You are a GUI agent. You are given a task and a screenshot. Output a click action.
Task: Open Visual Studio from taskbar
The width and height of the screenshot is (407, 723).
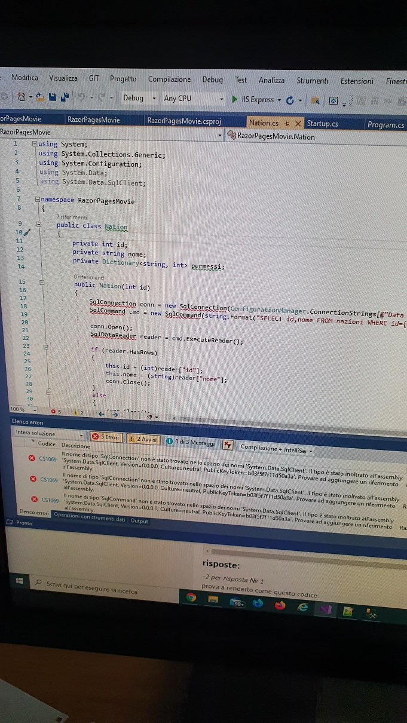pyautogui.click(x=325, y=609)
